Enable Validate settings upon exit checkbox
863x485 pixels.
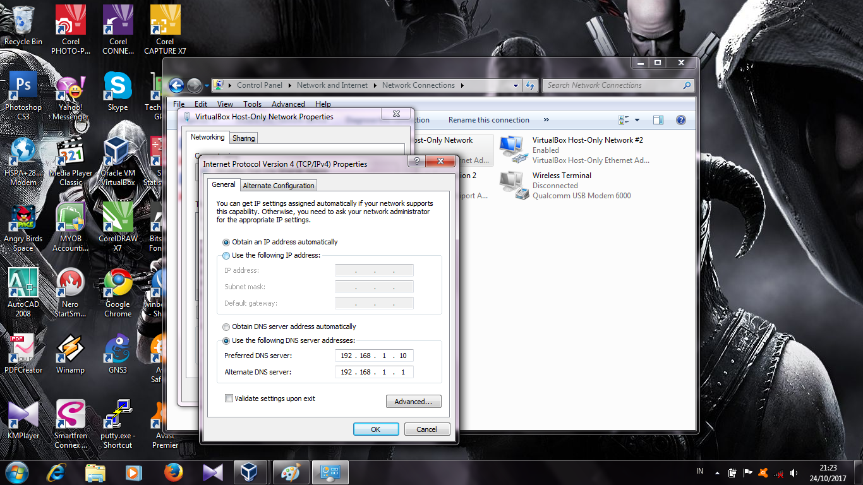229,398
